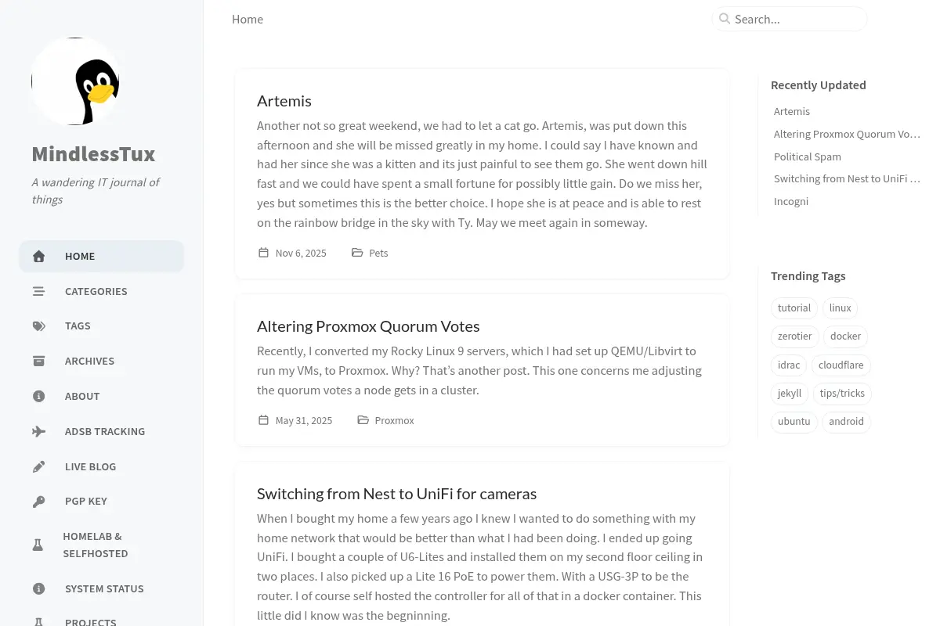Open the Artemis post title
This screenshot has height=626, width=940.
[x=284, y=101]
